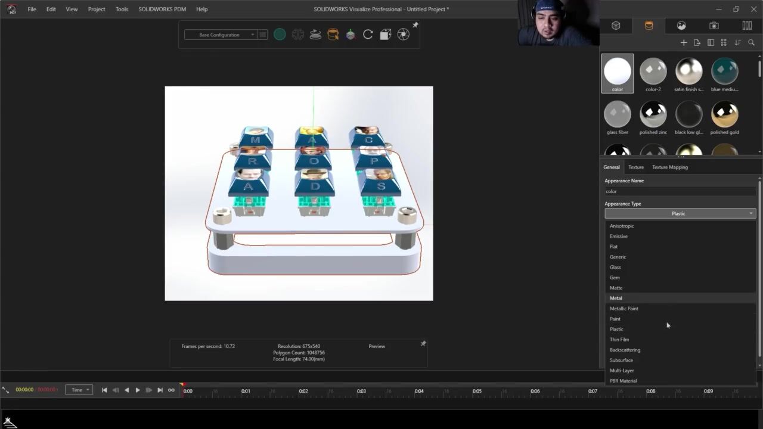Open the Libraries tab icon
The image size is (763, 429).
tap(746, 26)
